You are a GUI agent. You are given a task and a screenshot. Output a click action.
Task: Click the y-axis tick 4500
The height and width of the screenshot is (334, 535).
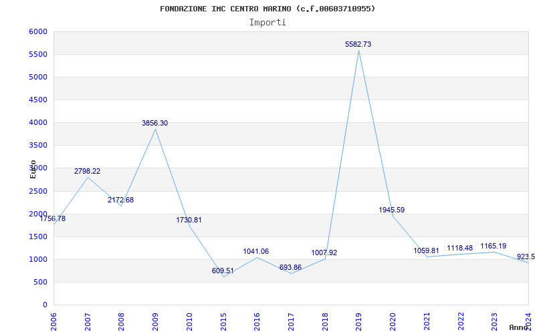coord(38,100)
